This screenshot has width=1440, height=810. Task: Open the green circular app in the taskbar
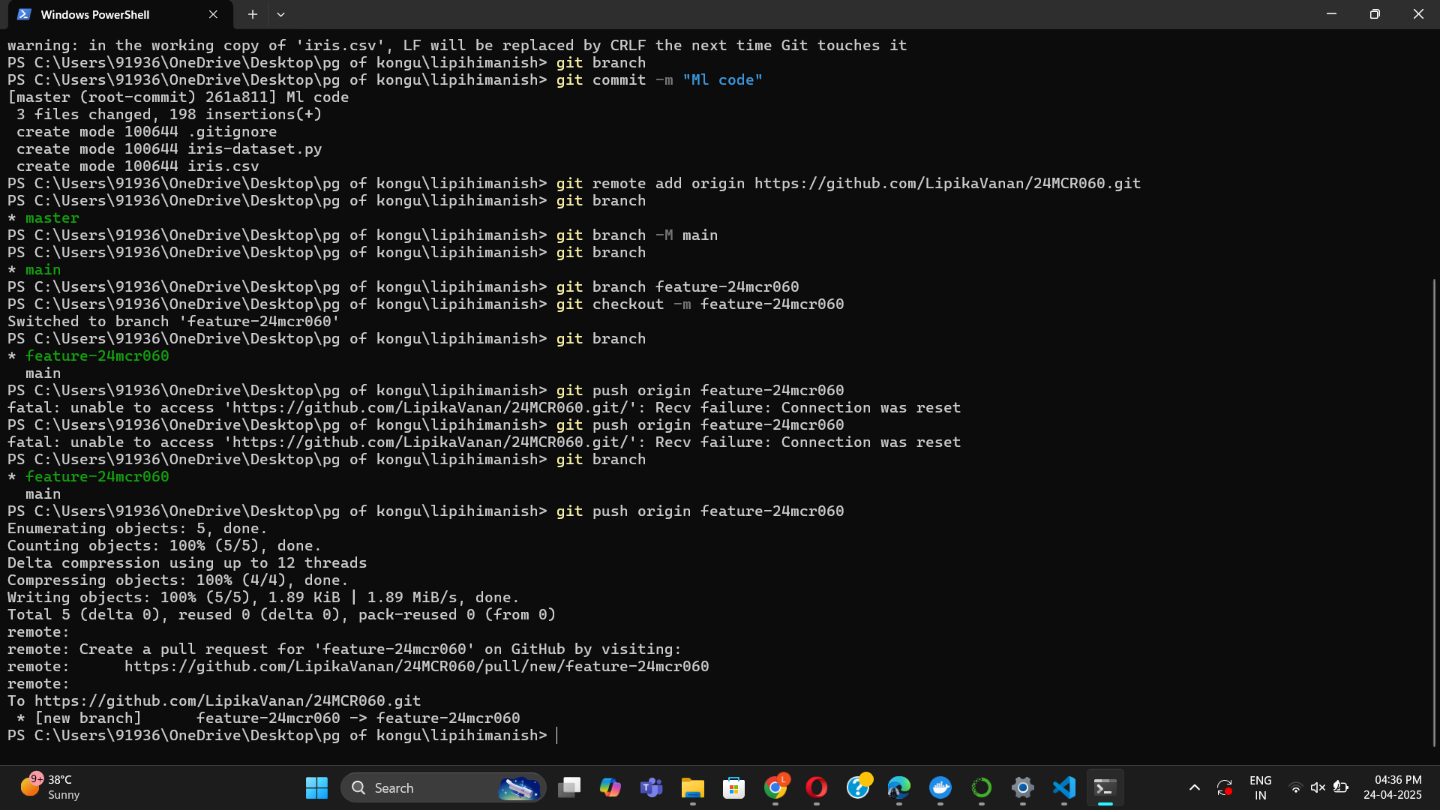coord(982,787)
